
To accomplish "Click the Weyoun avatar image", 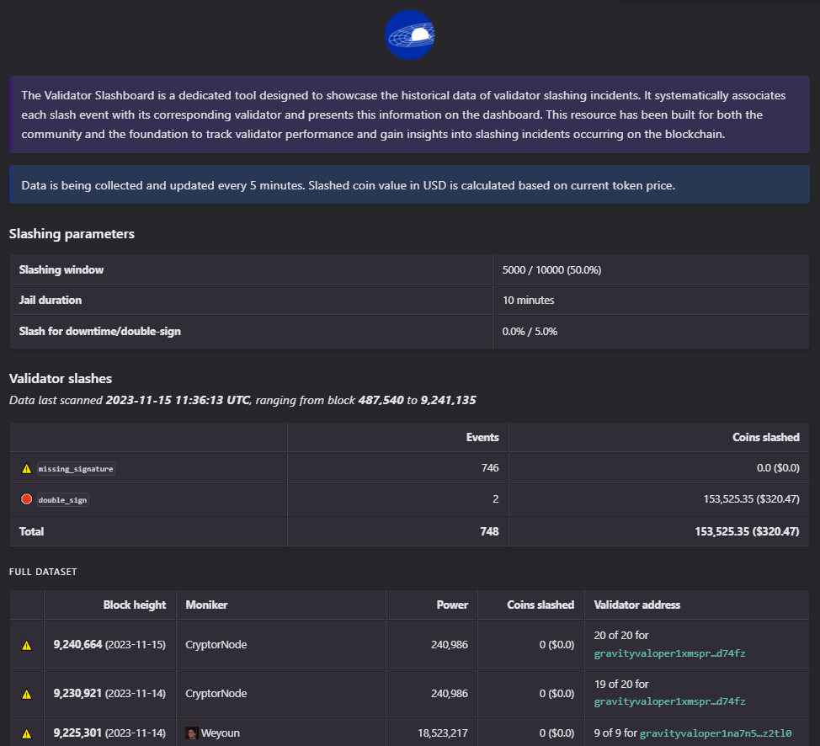I will coord(191,733).
